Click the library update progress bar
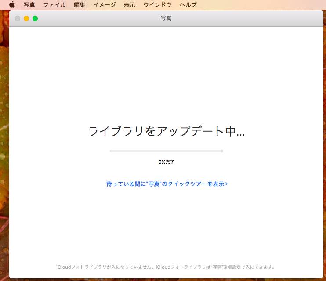The image size is (326, 281). 167,151
